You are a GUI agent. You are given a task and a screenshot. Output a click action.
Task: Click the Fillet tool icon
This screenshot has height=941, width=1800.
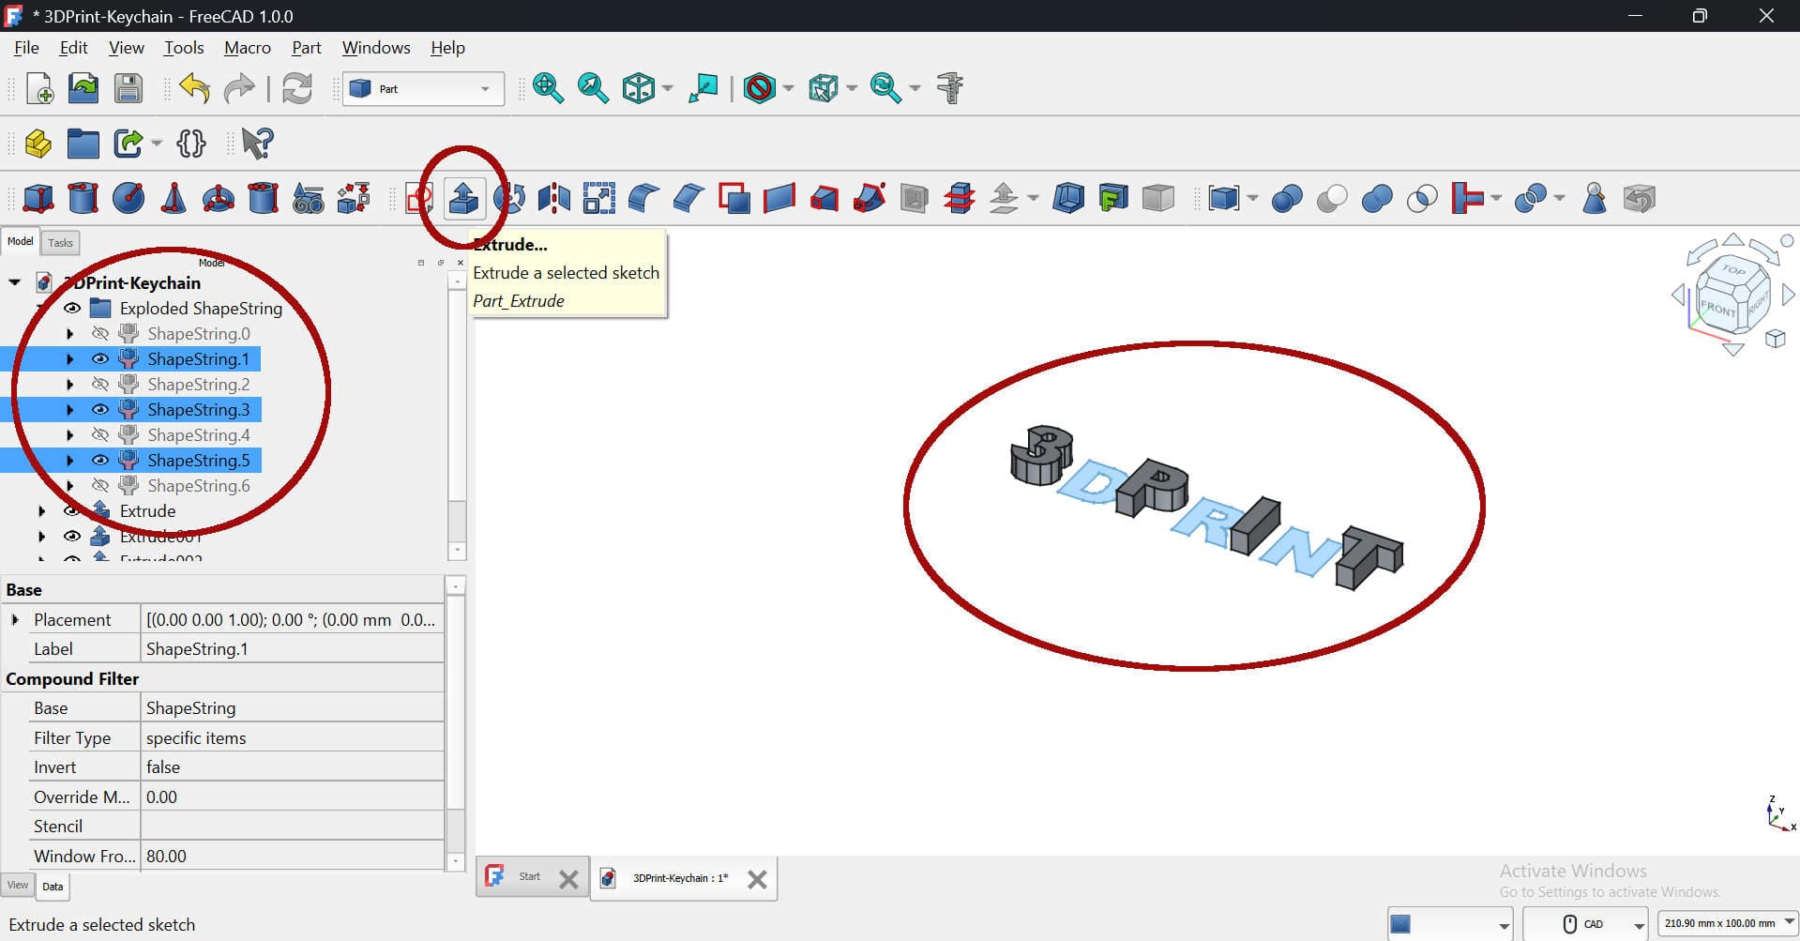(x=644, y=198)
